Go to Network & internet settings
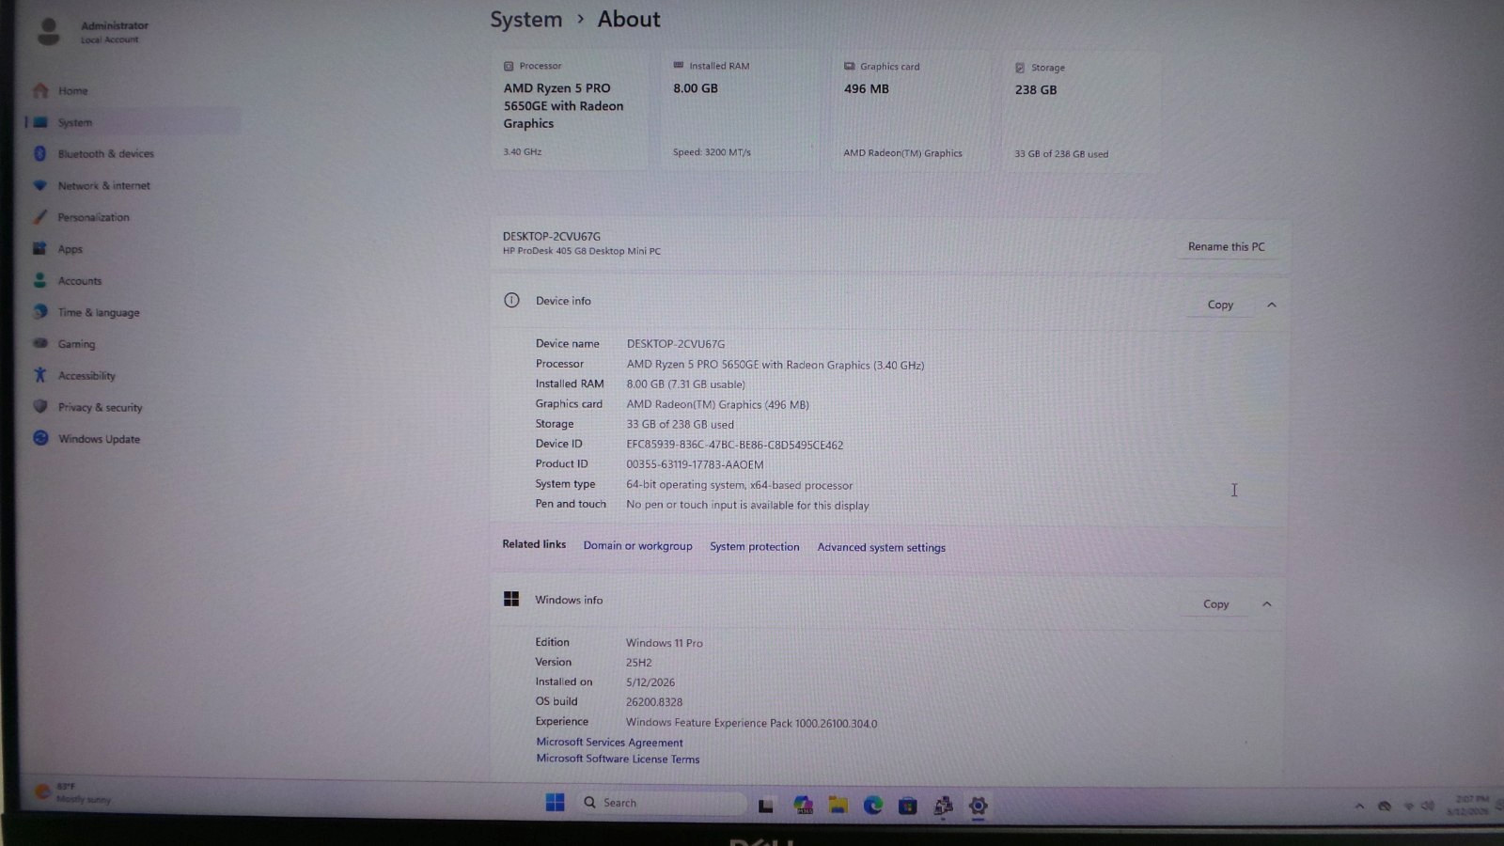Image resolution: width=1504 pixels, height=846 pixels. tap(103, 186)
